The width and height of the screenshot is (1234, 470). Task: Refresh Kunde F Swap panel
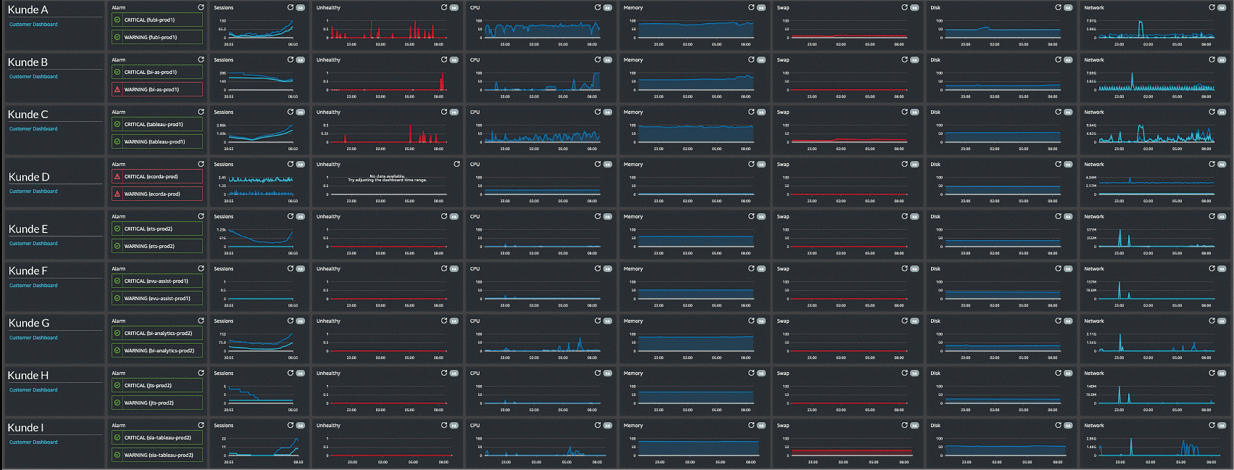905,269
